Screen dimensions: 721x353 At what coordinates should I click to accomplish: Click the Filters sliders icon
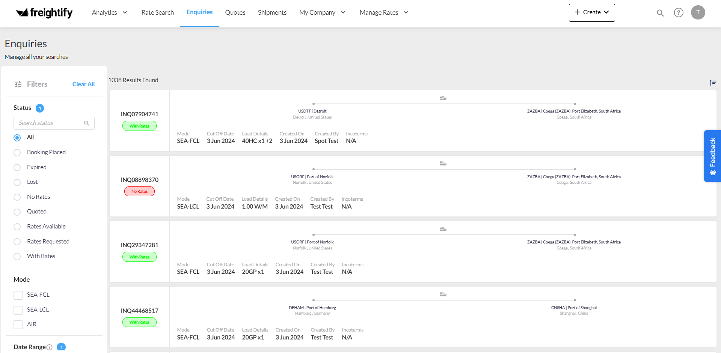(18, 84)
